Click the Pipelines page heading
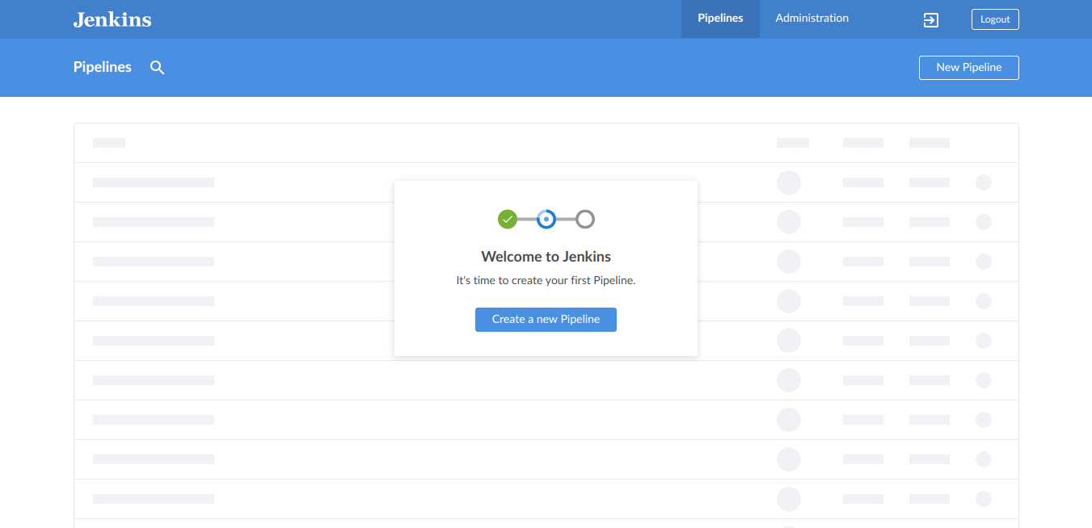 [103, 67]
